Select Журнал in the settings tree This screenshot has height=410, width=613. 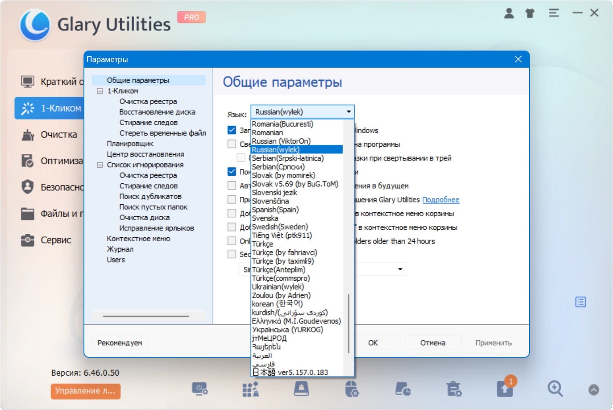pos(120,249)
